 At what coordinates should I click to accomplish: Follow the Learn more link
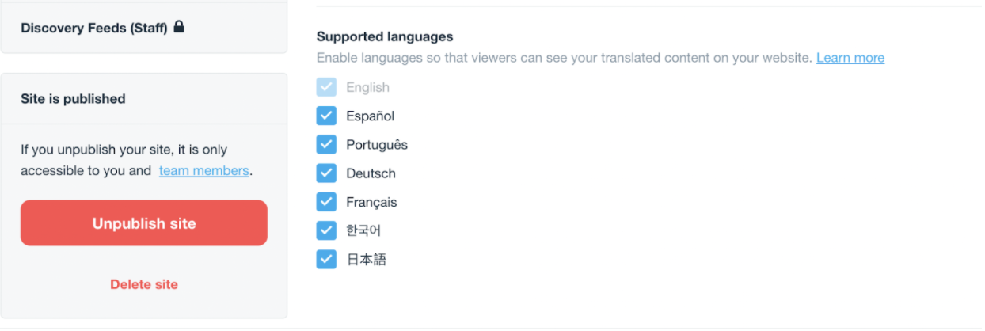pos(850,58)
